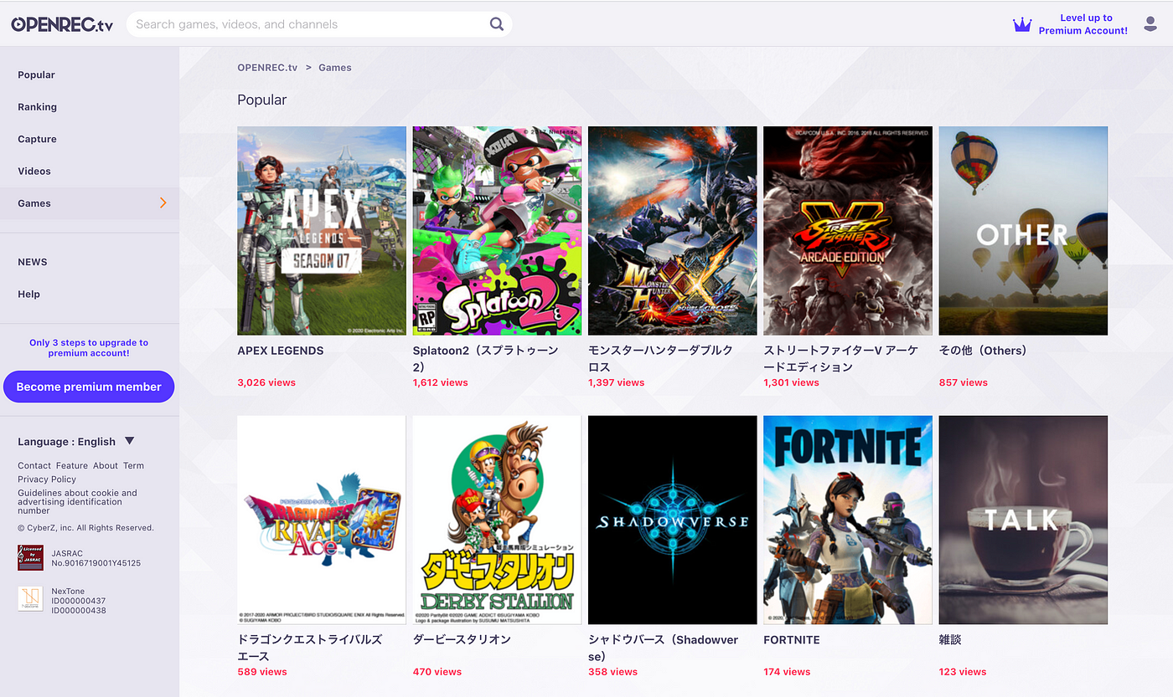The width and height of the screenshot is (1173, 697).
Task: Click the ドラゴンクエストライバルズエース title
Action: click(x=310, y=648)
